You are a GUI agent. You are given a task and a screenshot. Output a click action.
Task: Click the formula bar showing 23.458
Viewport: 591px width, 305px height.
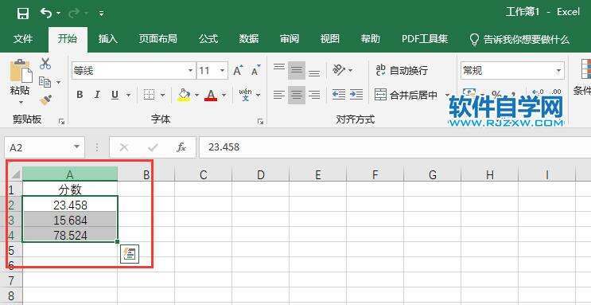395,147
